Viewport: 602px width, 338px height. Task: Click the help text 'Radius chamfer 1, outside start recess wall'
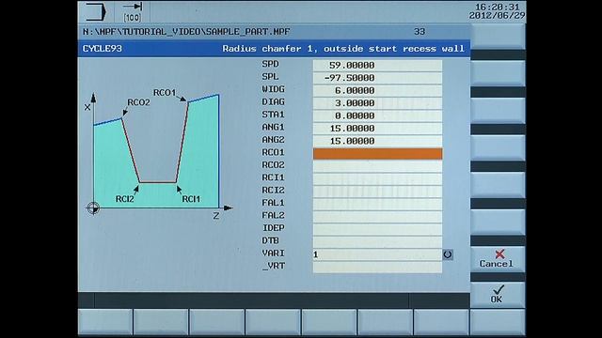(343, 49)
